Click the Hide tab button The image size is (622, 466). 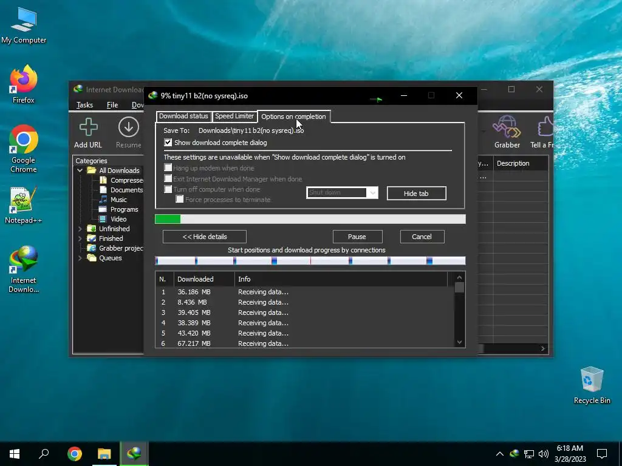[416, 194]
